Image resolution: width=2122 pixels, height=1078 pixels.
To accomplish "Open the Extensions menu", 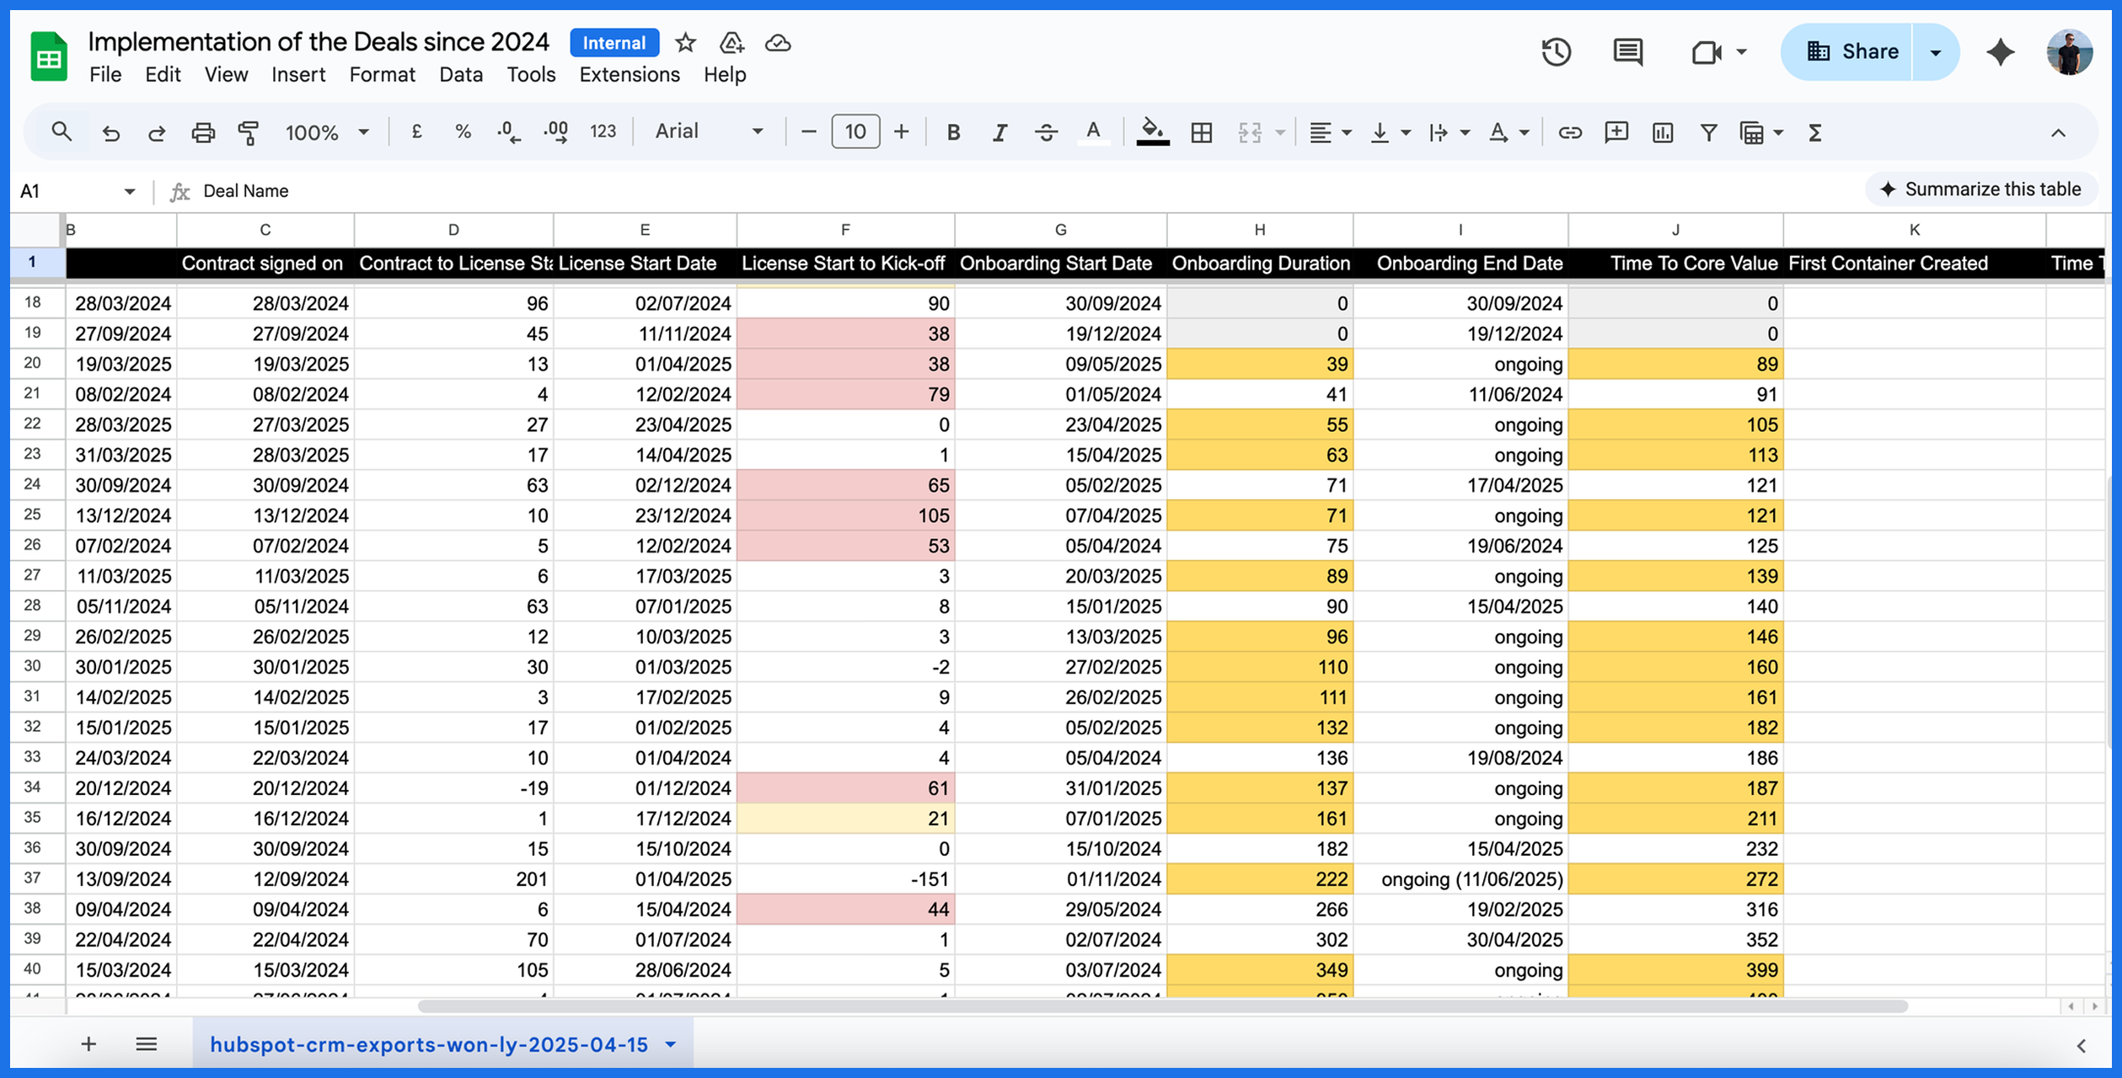I will point(629,75).
